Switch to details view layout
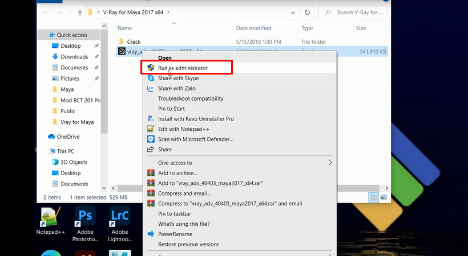The width and height of the screenshot is (468, 256). tap(373, 197)
